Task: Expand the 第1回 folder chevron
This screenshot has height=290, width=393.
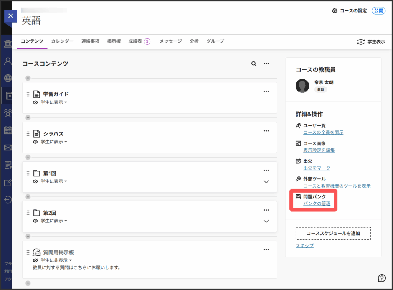Action: click(x=266, y=181)
